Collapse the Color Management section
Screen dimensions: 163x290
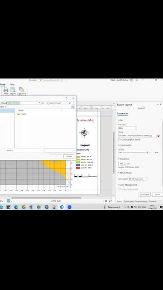click(119, 185)
